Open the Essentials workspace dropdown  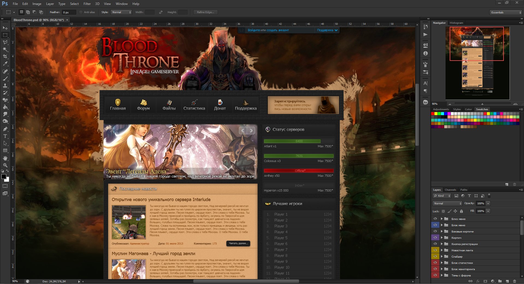click(506, 12)
